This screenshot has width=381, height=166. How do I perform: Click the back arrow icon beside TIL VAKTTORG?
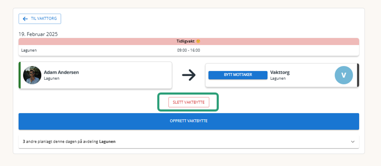[25, 19]
